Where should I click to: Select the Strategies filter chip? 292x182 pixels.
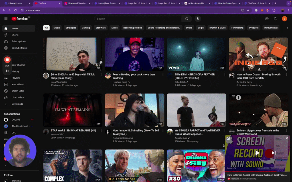coord(71,28)
